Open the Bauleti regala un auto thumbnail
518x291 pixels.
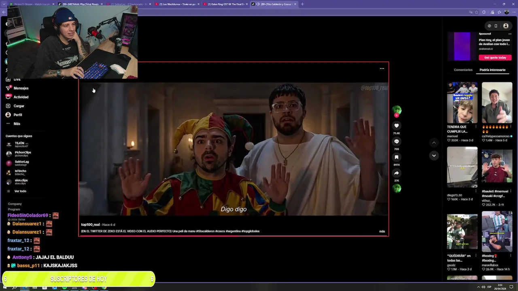point(462,103)
